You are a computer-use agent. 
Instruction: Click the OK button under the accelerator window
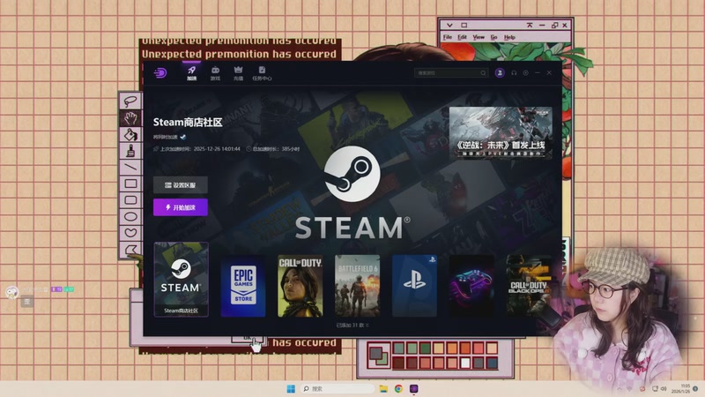(x=248, y=338)
